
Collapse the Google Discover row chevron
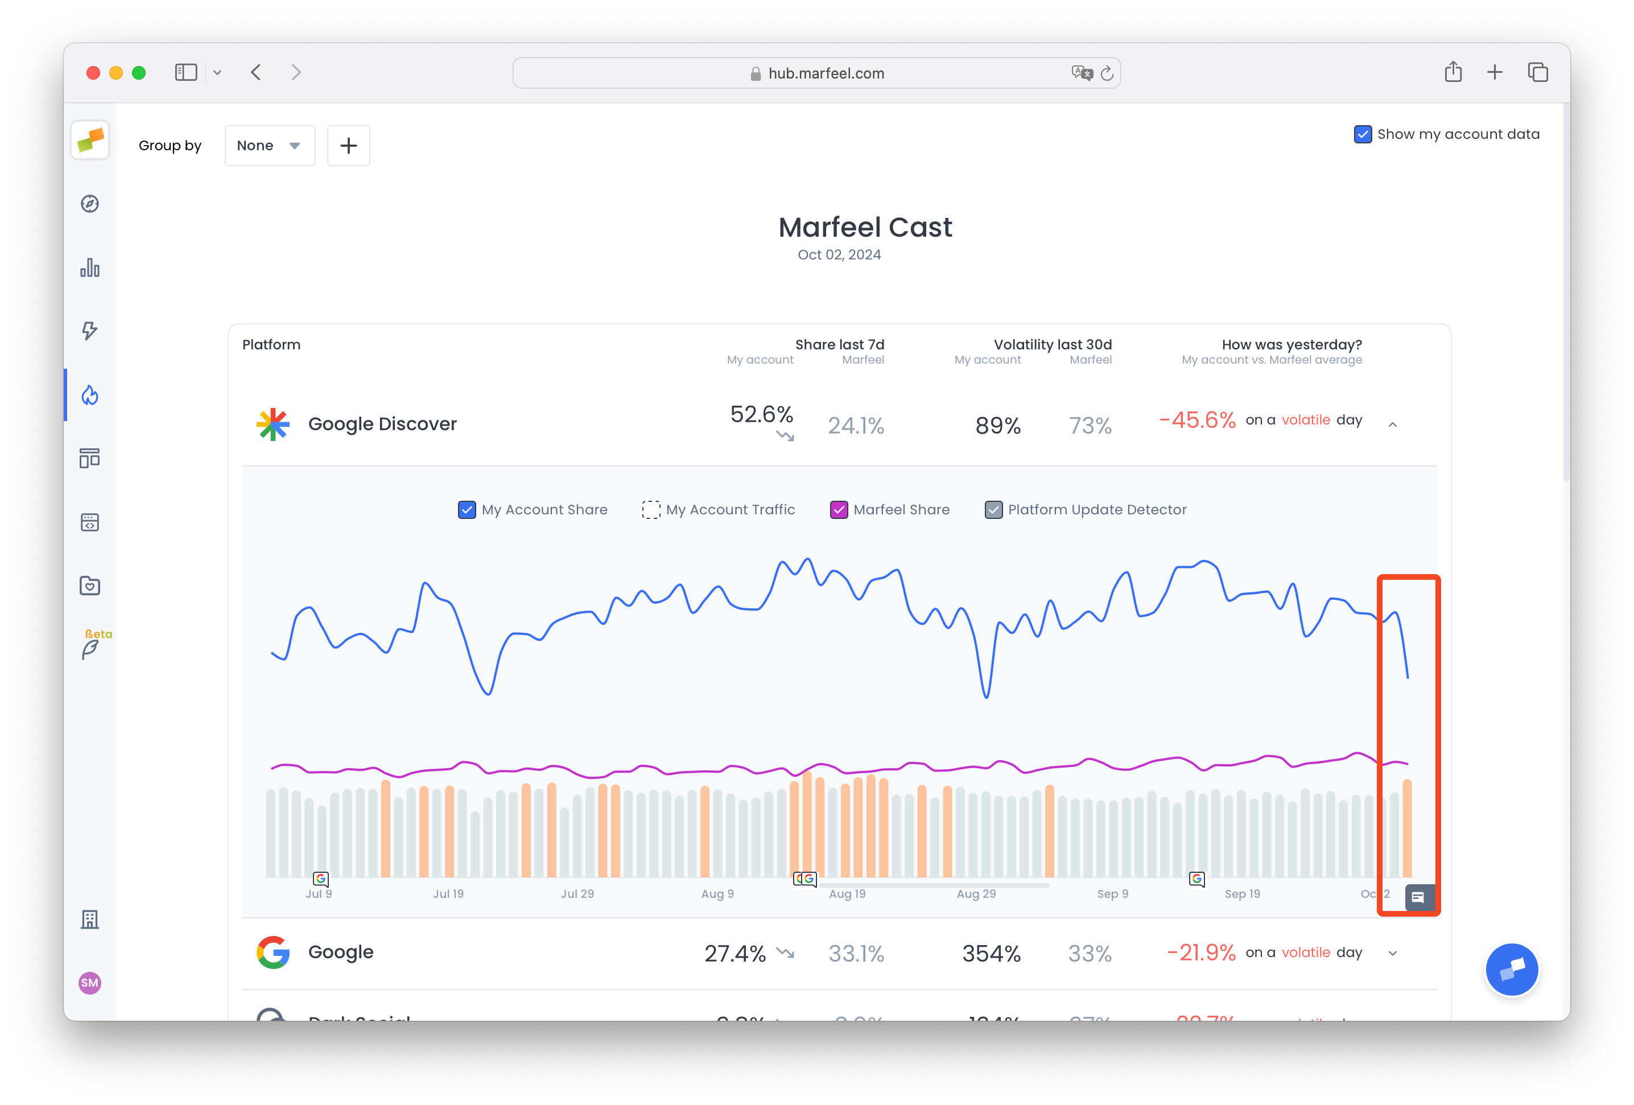[1392, 424]
